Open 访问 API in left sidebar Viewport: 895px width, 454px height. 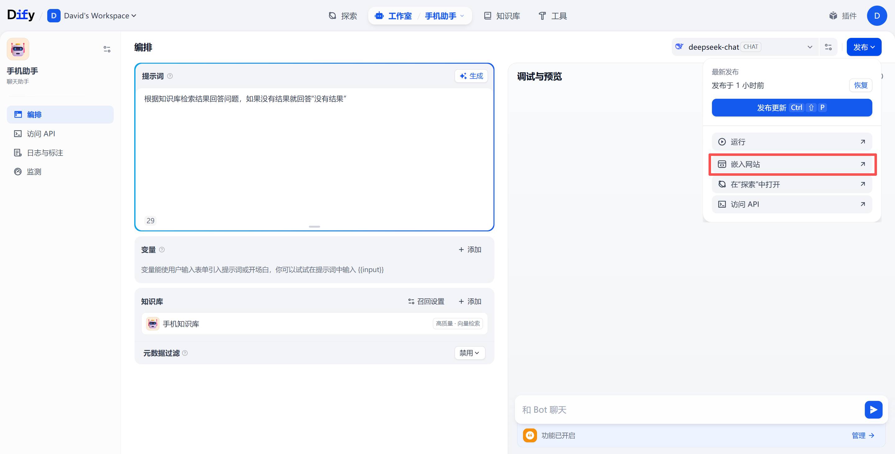pyautogui.click(x=41, y=134)
